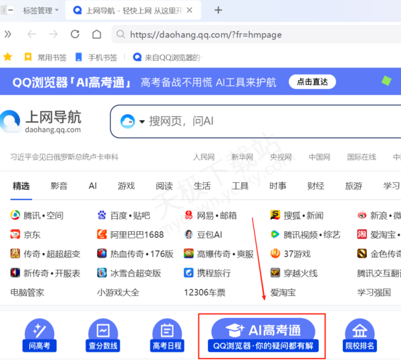Click the 阿里巴巴1688 orange icon
Screen dimensions: 401x364
tap(102, 234)
